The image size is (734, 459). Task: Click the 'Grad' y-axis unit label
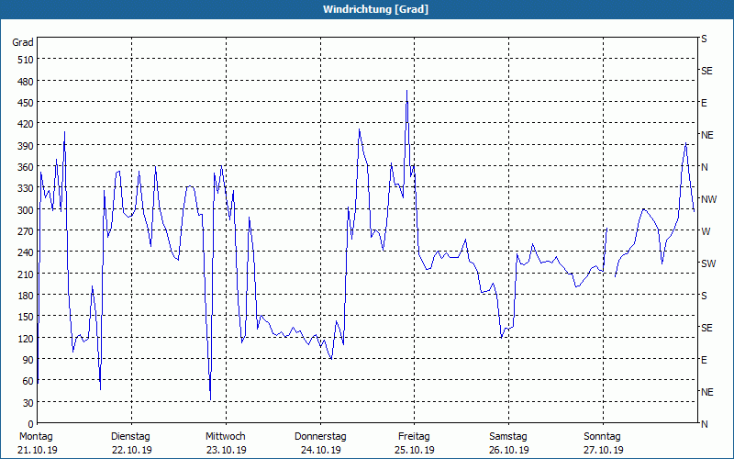tap(22, 42)
